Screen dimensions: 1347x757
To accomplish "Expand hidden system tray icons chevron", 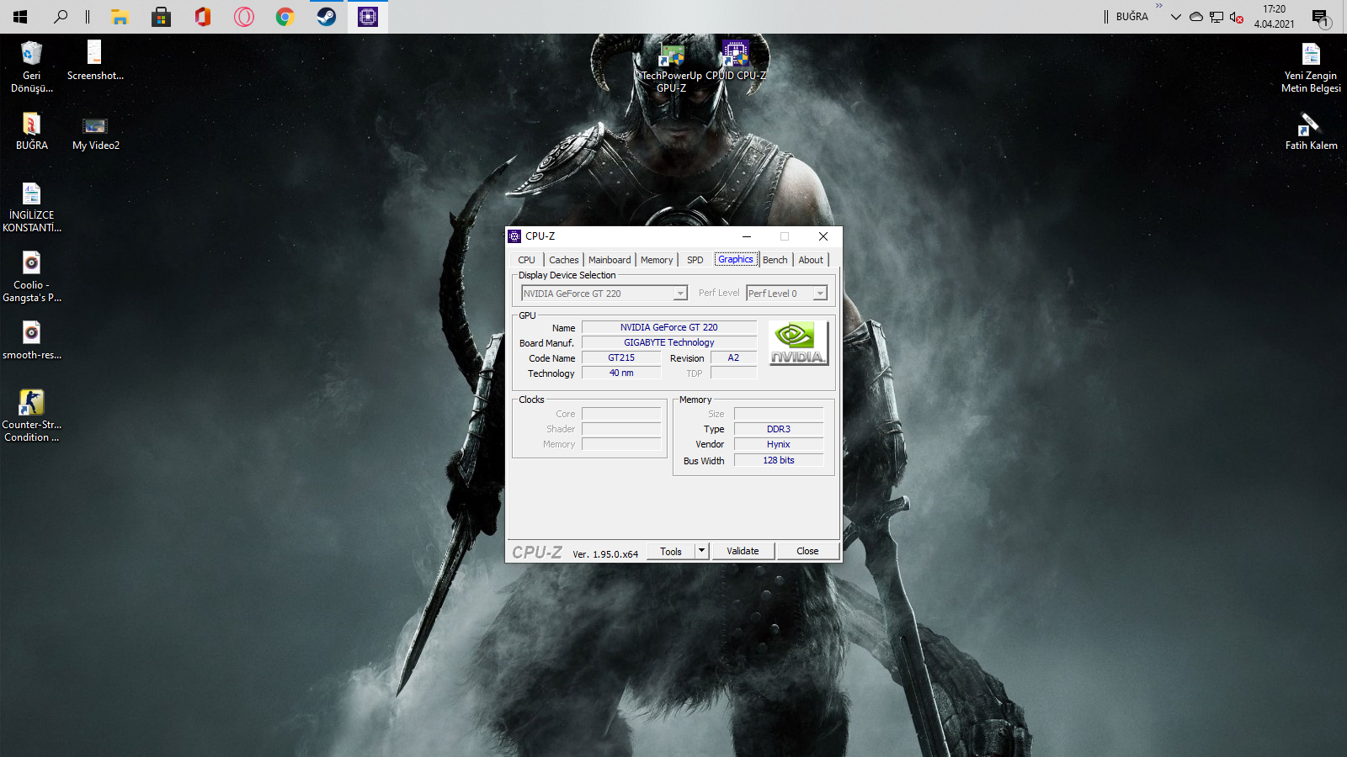I will (1175, 17).
